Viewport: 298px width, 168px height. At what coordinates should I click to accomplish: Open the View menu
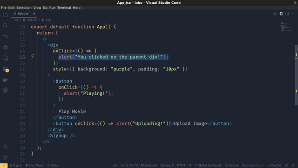pos(37,8)
